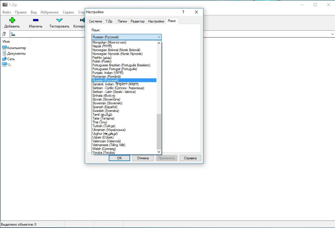Select Slovenian (Slovenski)
This screenshot has height=228, width=335.
pyautogui.click(x=124, y=103)
